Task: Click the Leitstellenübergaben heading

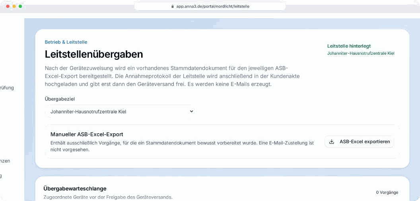Action: click(x=94, y=54)
